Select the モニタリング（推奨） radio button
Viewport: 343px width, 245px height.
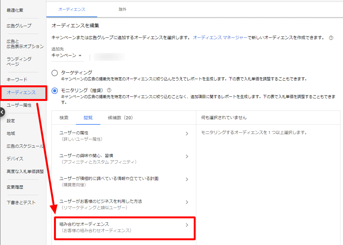(x=55, y=91)
